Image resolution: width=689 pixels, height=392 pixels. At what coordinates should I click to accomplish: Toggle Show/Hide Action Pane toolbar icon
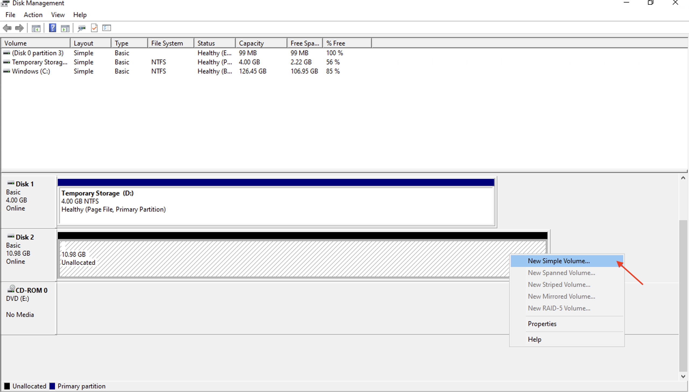65,28
